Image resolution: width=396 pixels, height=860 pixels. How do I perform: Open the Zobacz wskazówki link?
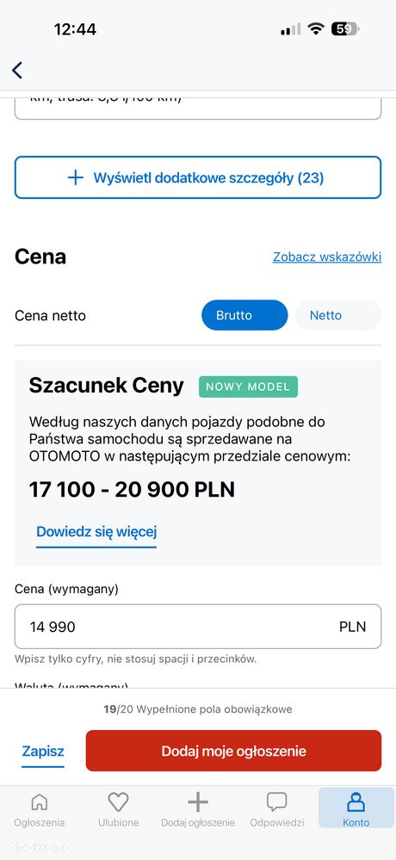point(327,257)
